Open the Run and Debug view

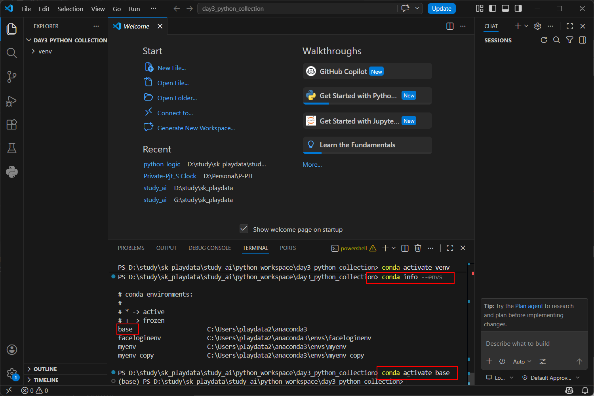click(x=12, y=101)
